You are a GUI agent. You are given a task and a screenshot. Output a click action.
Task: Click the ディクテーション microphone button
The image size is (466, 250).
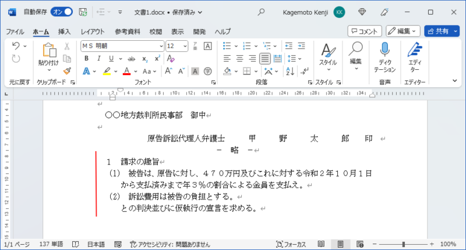point(384,57)
